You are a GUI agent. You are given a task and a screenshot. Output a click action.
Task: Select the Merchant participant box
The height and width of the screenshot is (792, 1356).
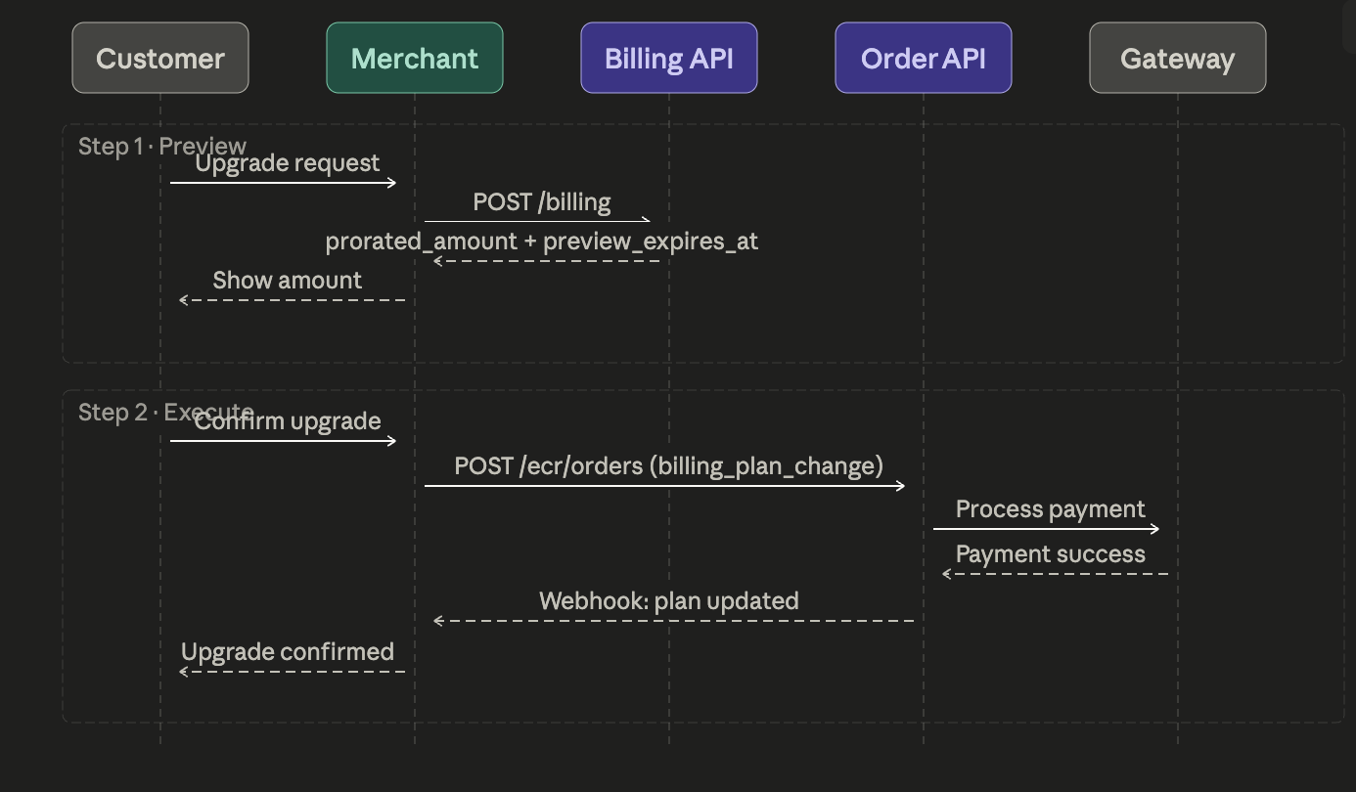[415, 58]
